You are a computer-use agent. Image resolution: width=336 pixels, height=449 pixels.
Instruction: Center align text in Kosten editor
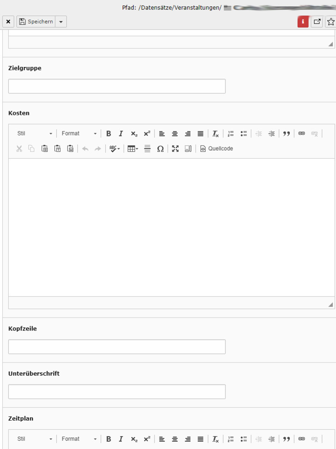click(x=175, y=134)
